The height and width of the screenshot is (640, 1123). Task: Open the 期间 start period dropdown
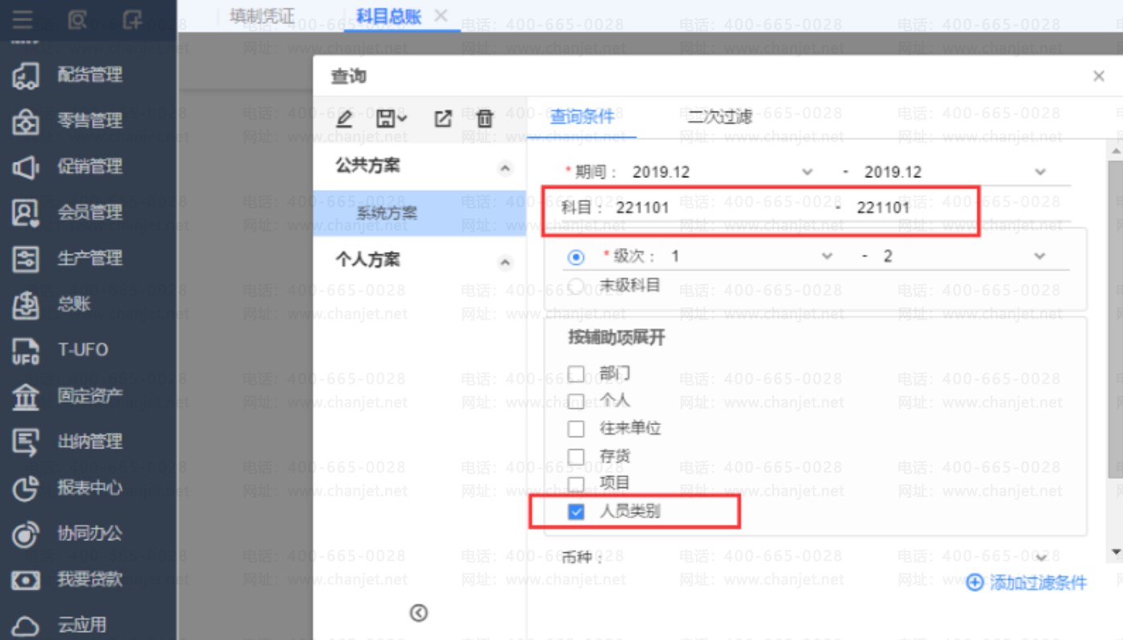coord(808,171)
